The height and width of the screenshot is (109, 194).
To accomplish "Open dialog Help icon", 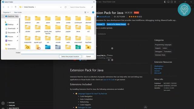I will (x=93, y=12).
